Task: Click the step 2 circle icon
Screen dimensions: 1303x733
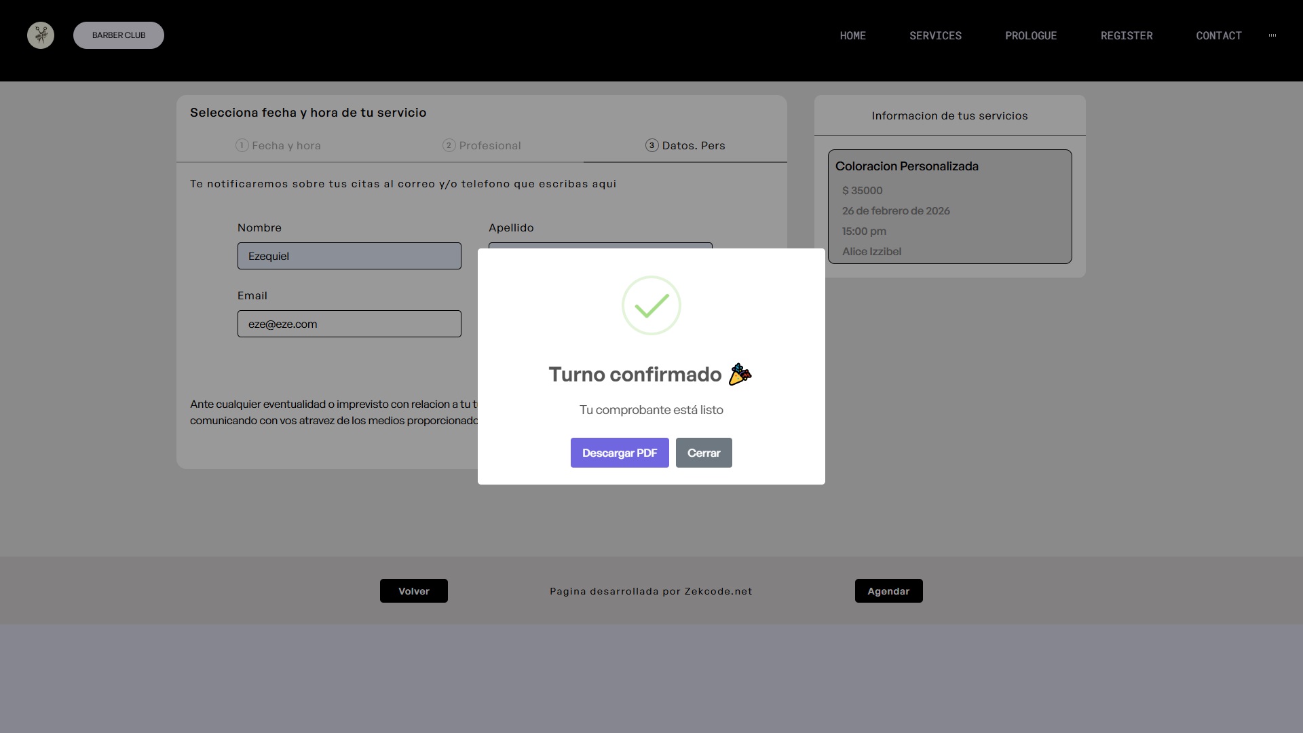Action: point(449,145)
